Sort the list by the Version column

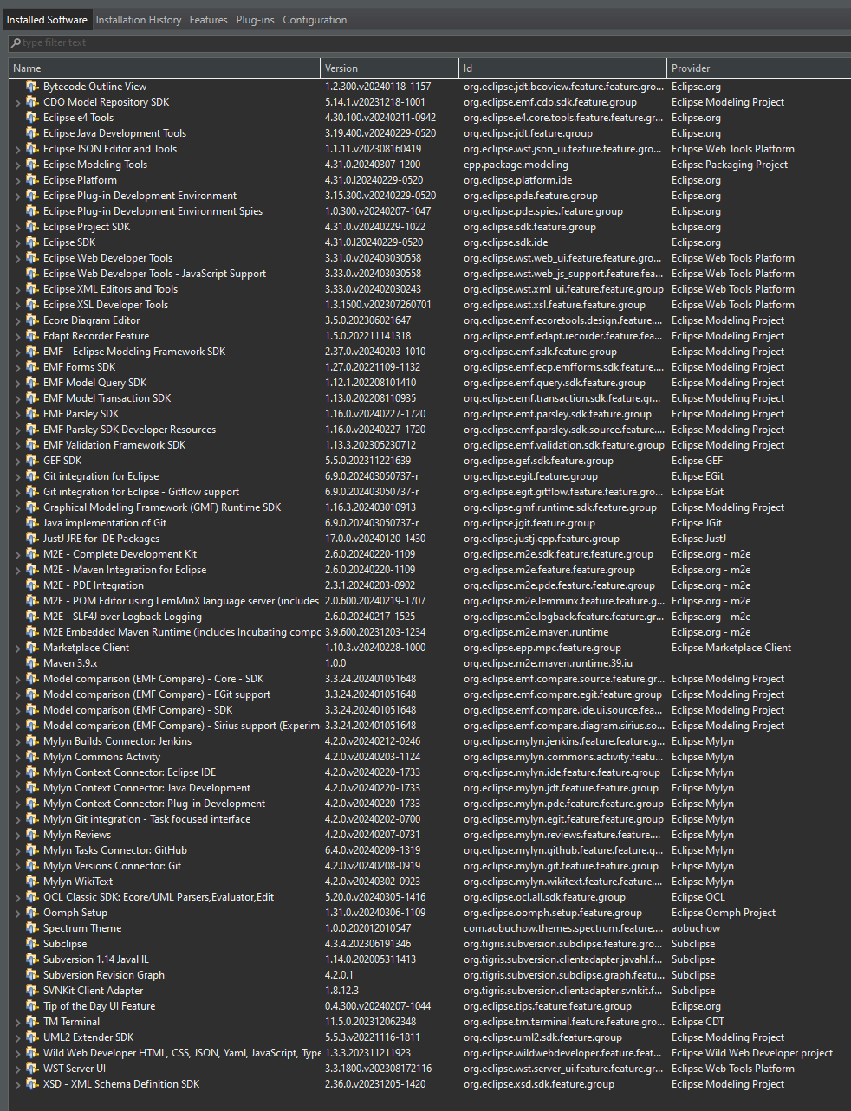click(x=389, y=68)
